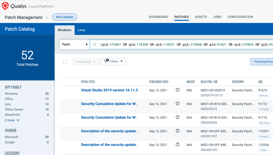273x155 pixels.
Task: Open the ASSETS tab
Action: pos(201,17)
